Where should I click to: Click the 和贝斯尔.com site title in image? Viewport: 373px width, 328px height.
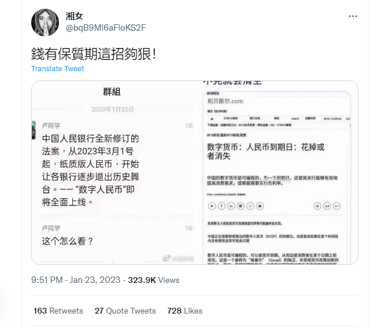pos(225,101)
